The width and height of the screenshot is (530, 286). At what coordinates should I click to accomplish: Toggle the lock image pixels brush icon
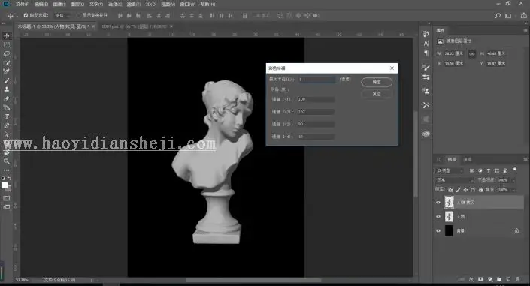pos(458,190)
